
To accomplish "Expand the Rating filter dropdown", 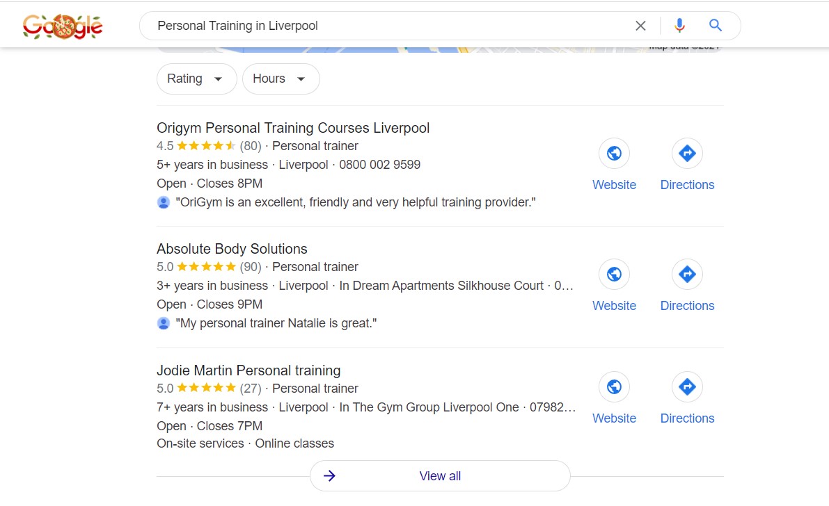I will (196, 79).
